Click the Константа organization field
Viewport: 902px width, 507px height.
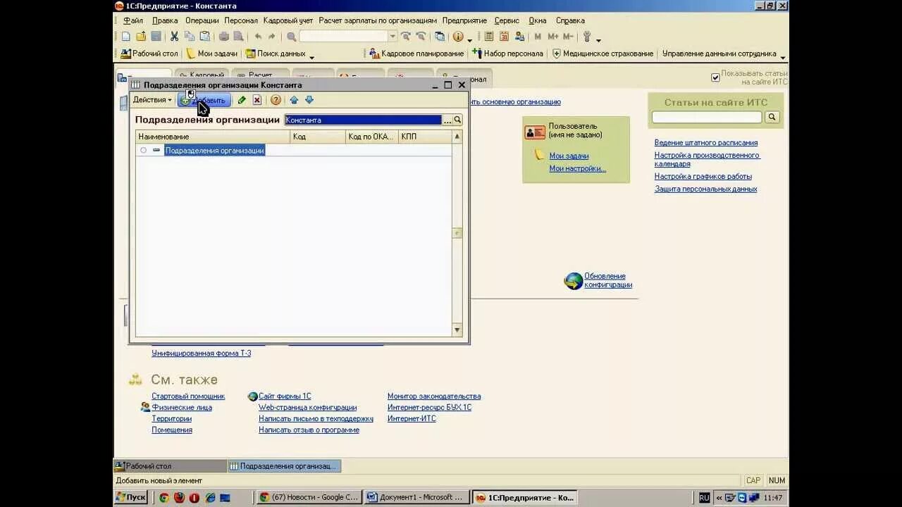363,120
